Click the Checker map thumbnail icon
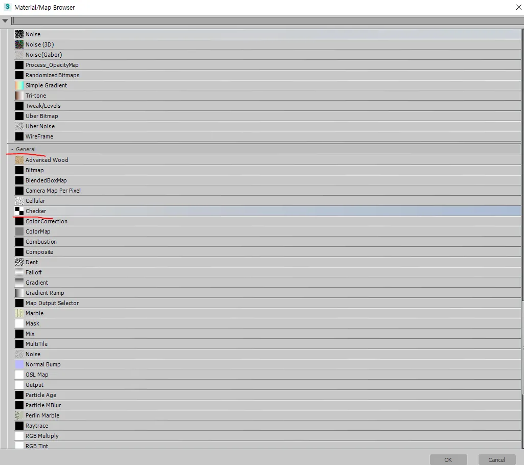524x465 pixels. pyautogui.click(x=19, y=211)
